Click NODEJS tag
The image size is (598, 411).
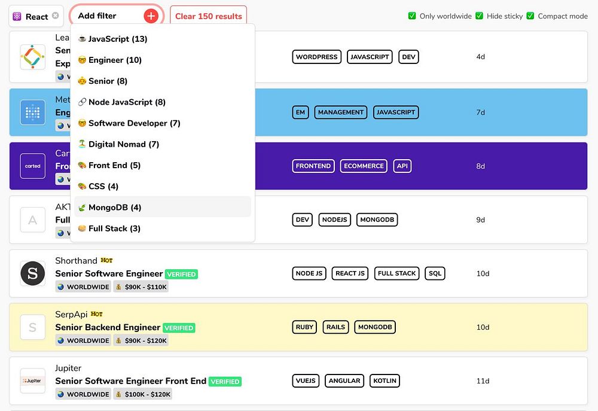pyautogui.click(x=334, y=220)
